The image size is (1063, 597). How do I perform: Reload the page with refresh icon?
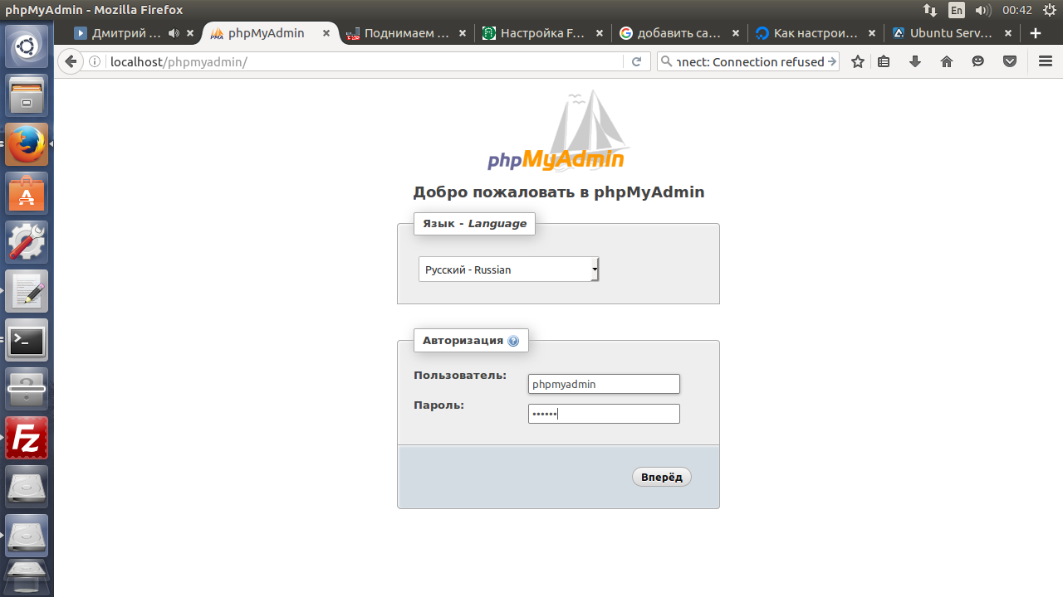[x=636, y=62]
